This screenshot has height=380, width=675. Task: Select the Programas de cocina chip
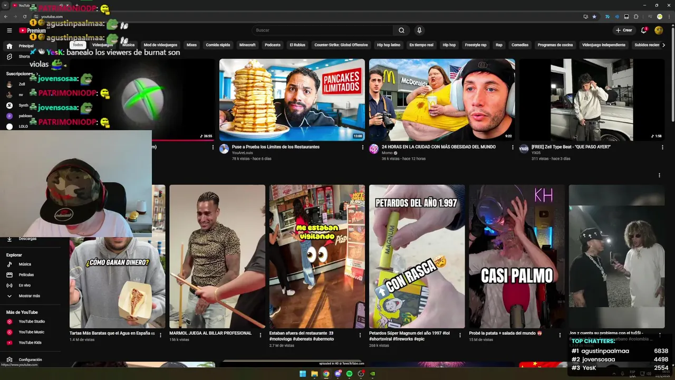pyautogui.click(x=555, y=45)
